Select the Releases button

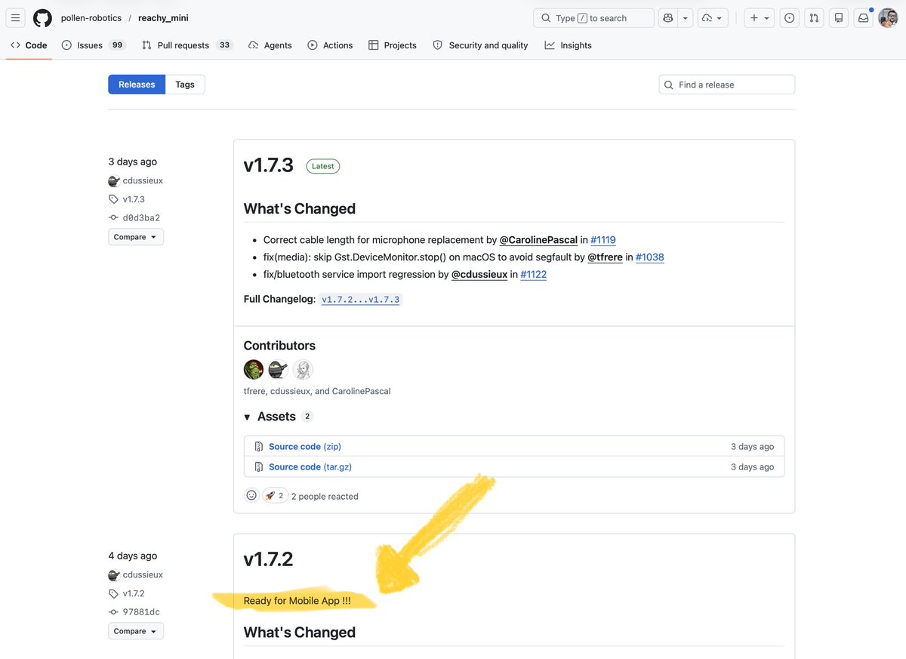pos(137,85)
